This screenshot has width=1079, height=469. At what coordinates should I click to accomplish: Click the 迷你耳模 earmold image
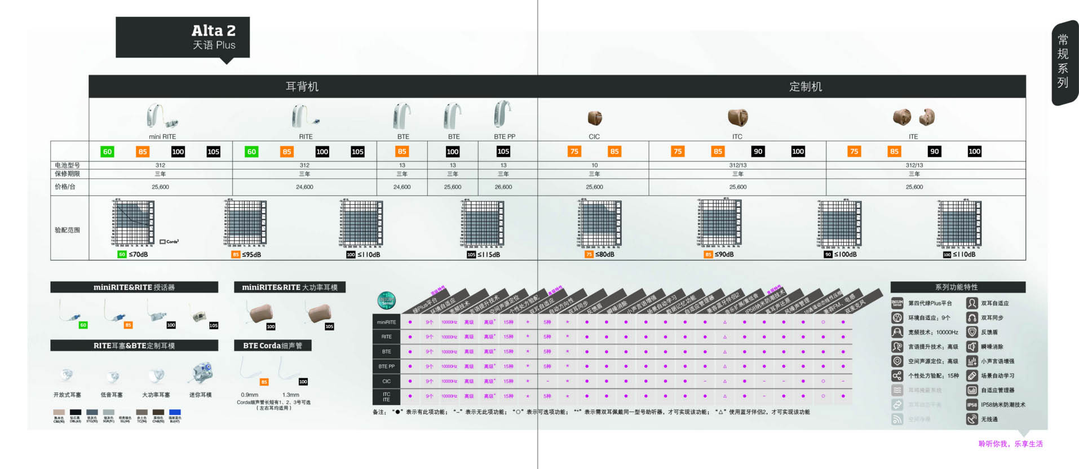(x=201, y=374)
